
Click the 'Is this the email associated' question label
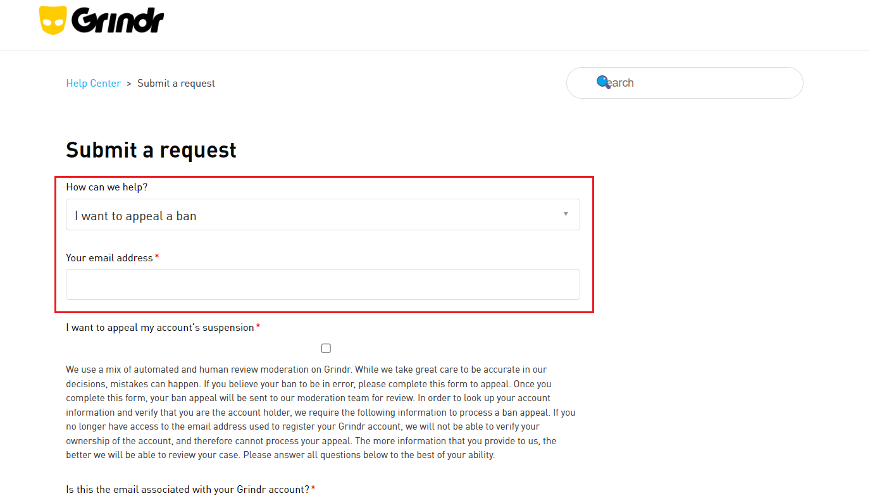pos(188,489)
